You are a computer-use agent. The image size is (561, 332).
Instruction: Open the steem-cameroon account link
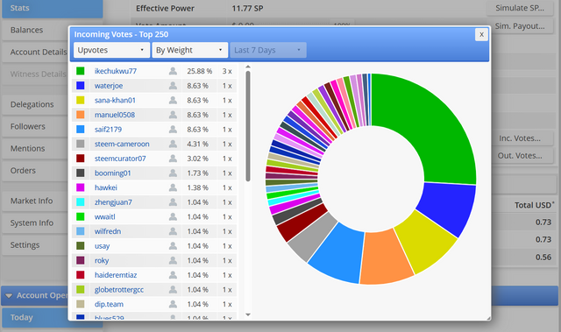pyautogui.click(x=122, y=144)
